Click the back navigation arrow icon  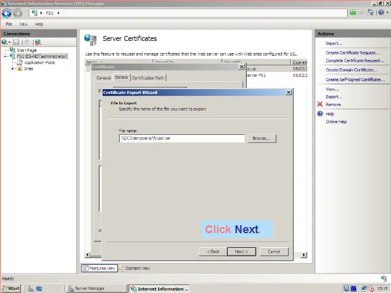(x=7, y=13)
